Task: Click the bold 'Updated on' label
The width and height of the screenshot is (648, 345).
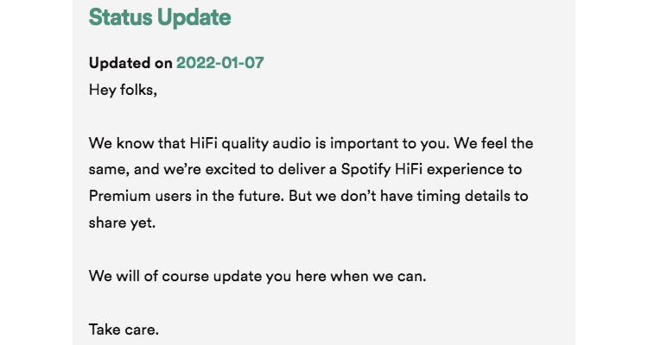Action: pos(130,63)
